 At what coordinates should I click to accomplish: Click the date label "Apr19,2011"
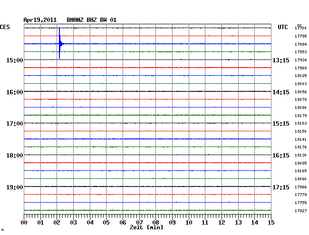coord(40,20)
